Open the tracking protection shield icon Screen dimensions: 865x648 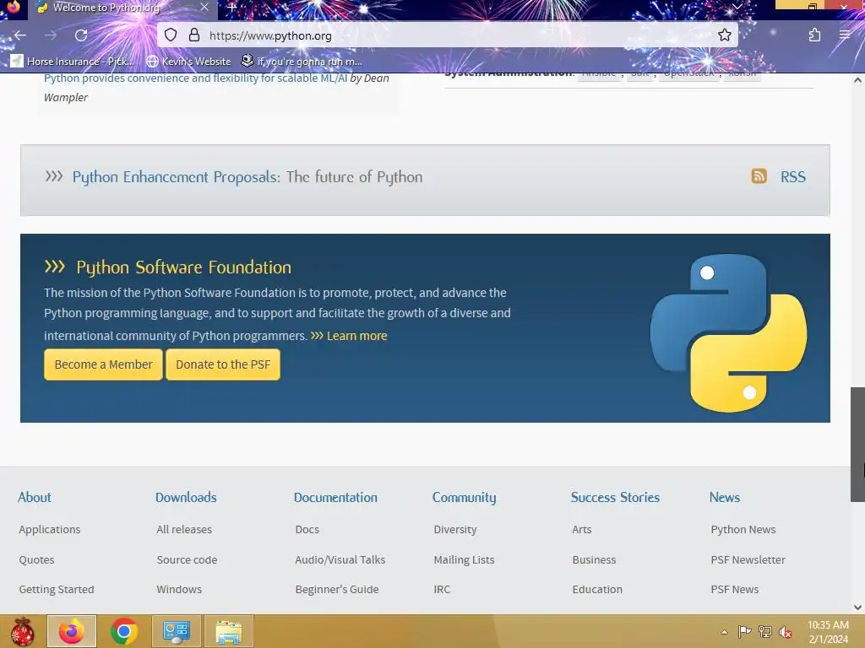tap(171, 35)
